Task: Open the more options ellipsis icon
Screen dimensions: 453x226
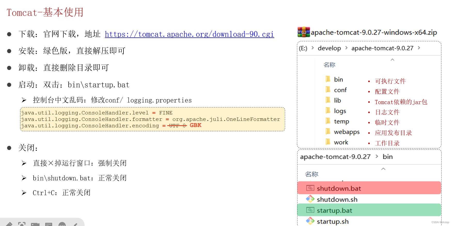Action: point(62,224)
